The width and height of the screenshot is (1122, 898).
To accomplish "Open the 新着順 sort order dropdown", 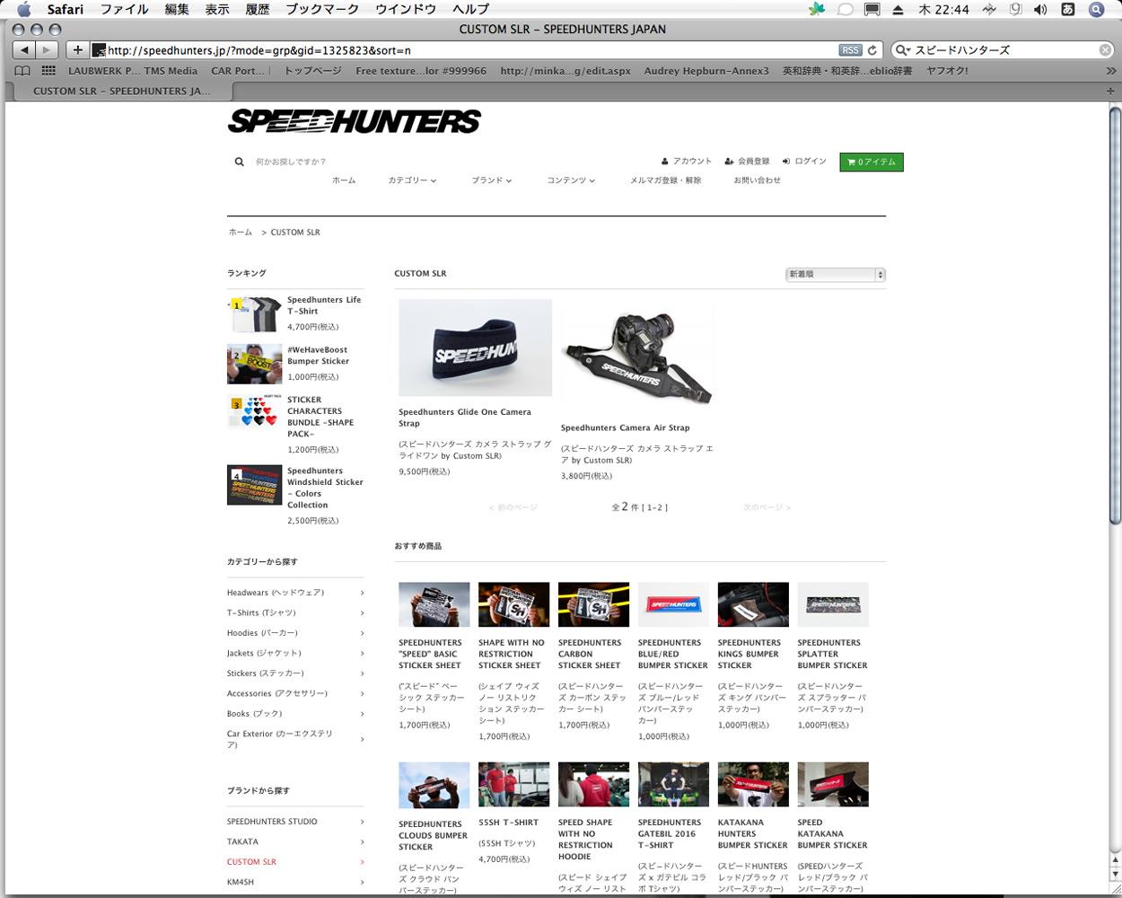I will [836, 275].
